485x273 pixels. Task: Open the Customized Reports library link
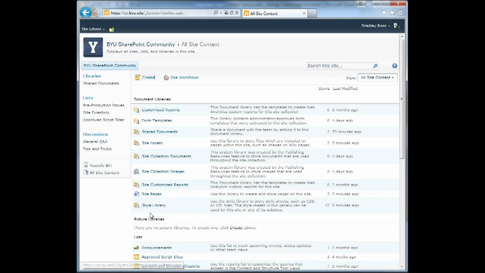coord(161,110)
